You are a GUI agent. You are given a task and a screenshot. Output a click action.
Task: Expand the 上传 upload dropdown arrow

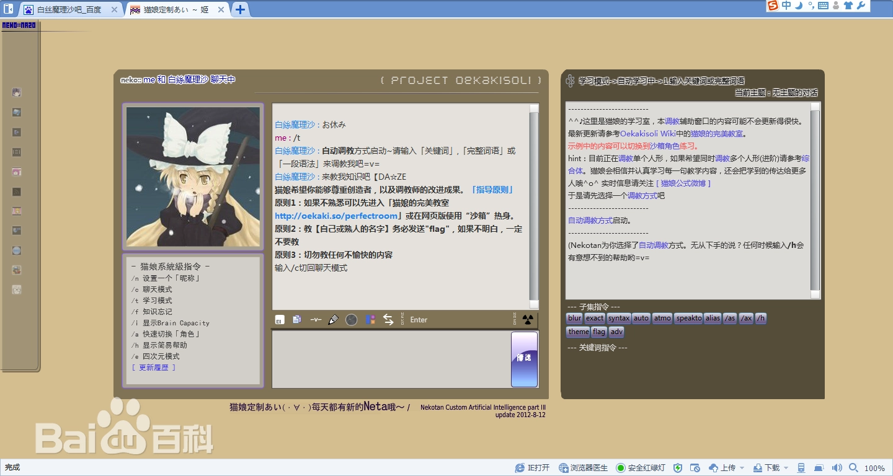click(x=742, y=468)
